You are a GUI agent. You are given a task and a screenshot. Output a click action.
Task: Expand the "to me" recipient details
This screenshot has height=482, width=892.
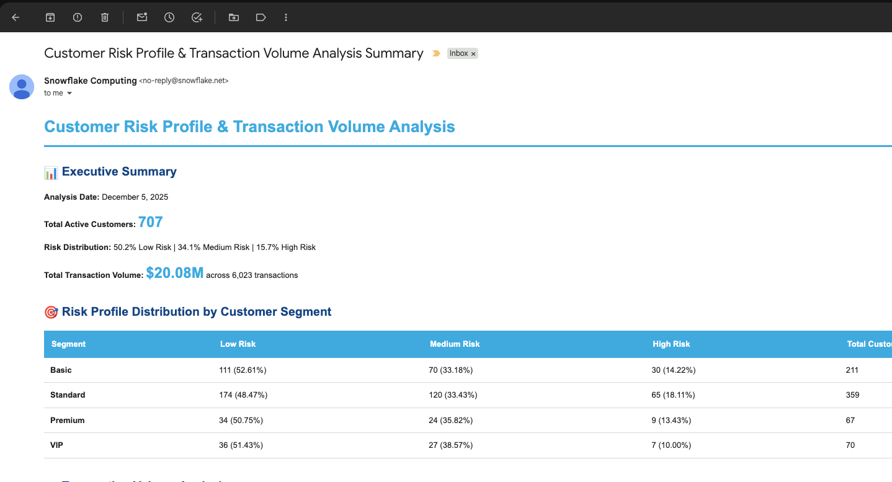[x=58, y=92]
